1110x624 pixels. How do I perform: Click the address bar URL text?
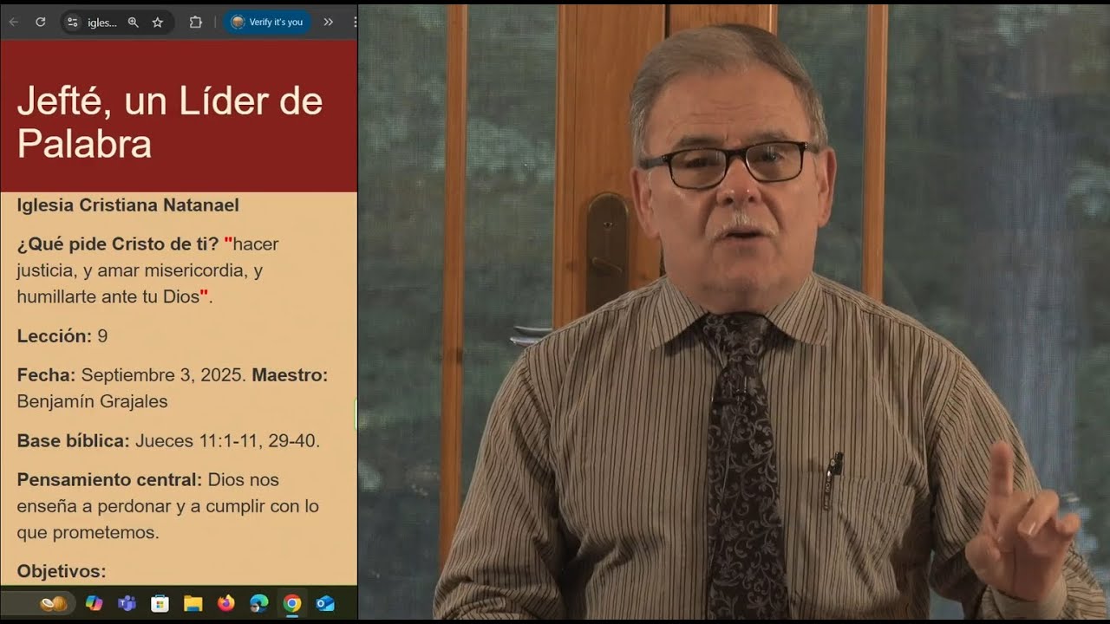coord(102,23)
